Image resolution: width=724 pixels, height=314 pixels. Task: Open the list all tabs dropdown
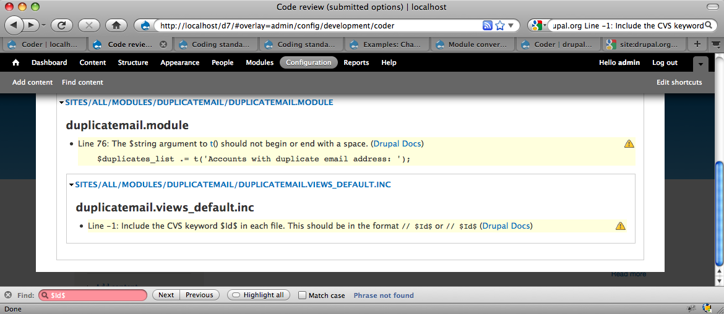(715, 45)
